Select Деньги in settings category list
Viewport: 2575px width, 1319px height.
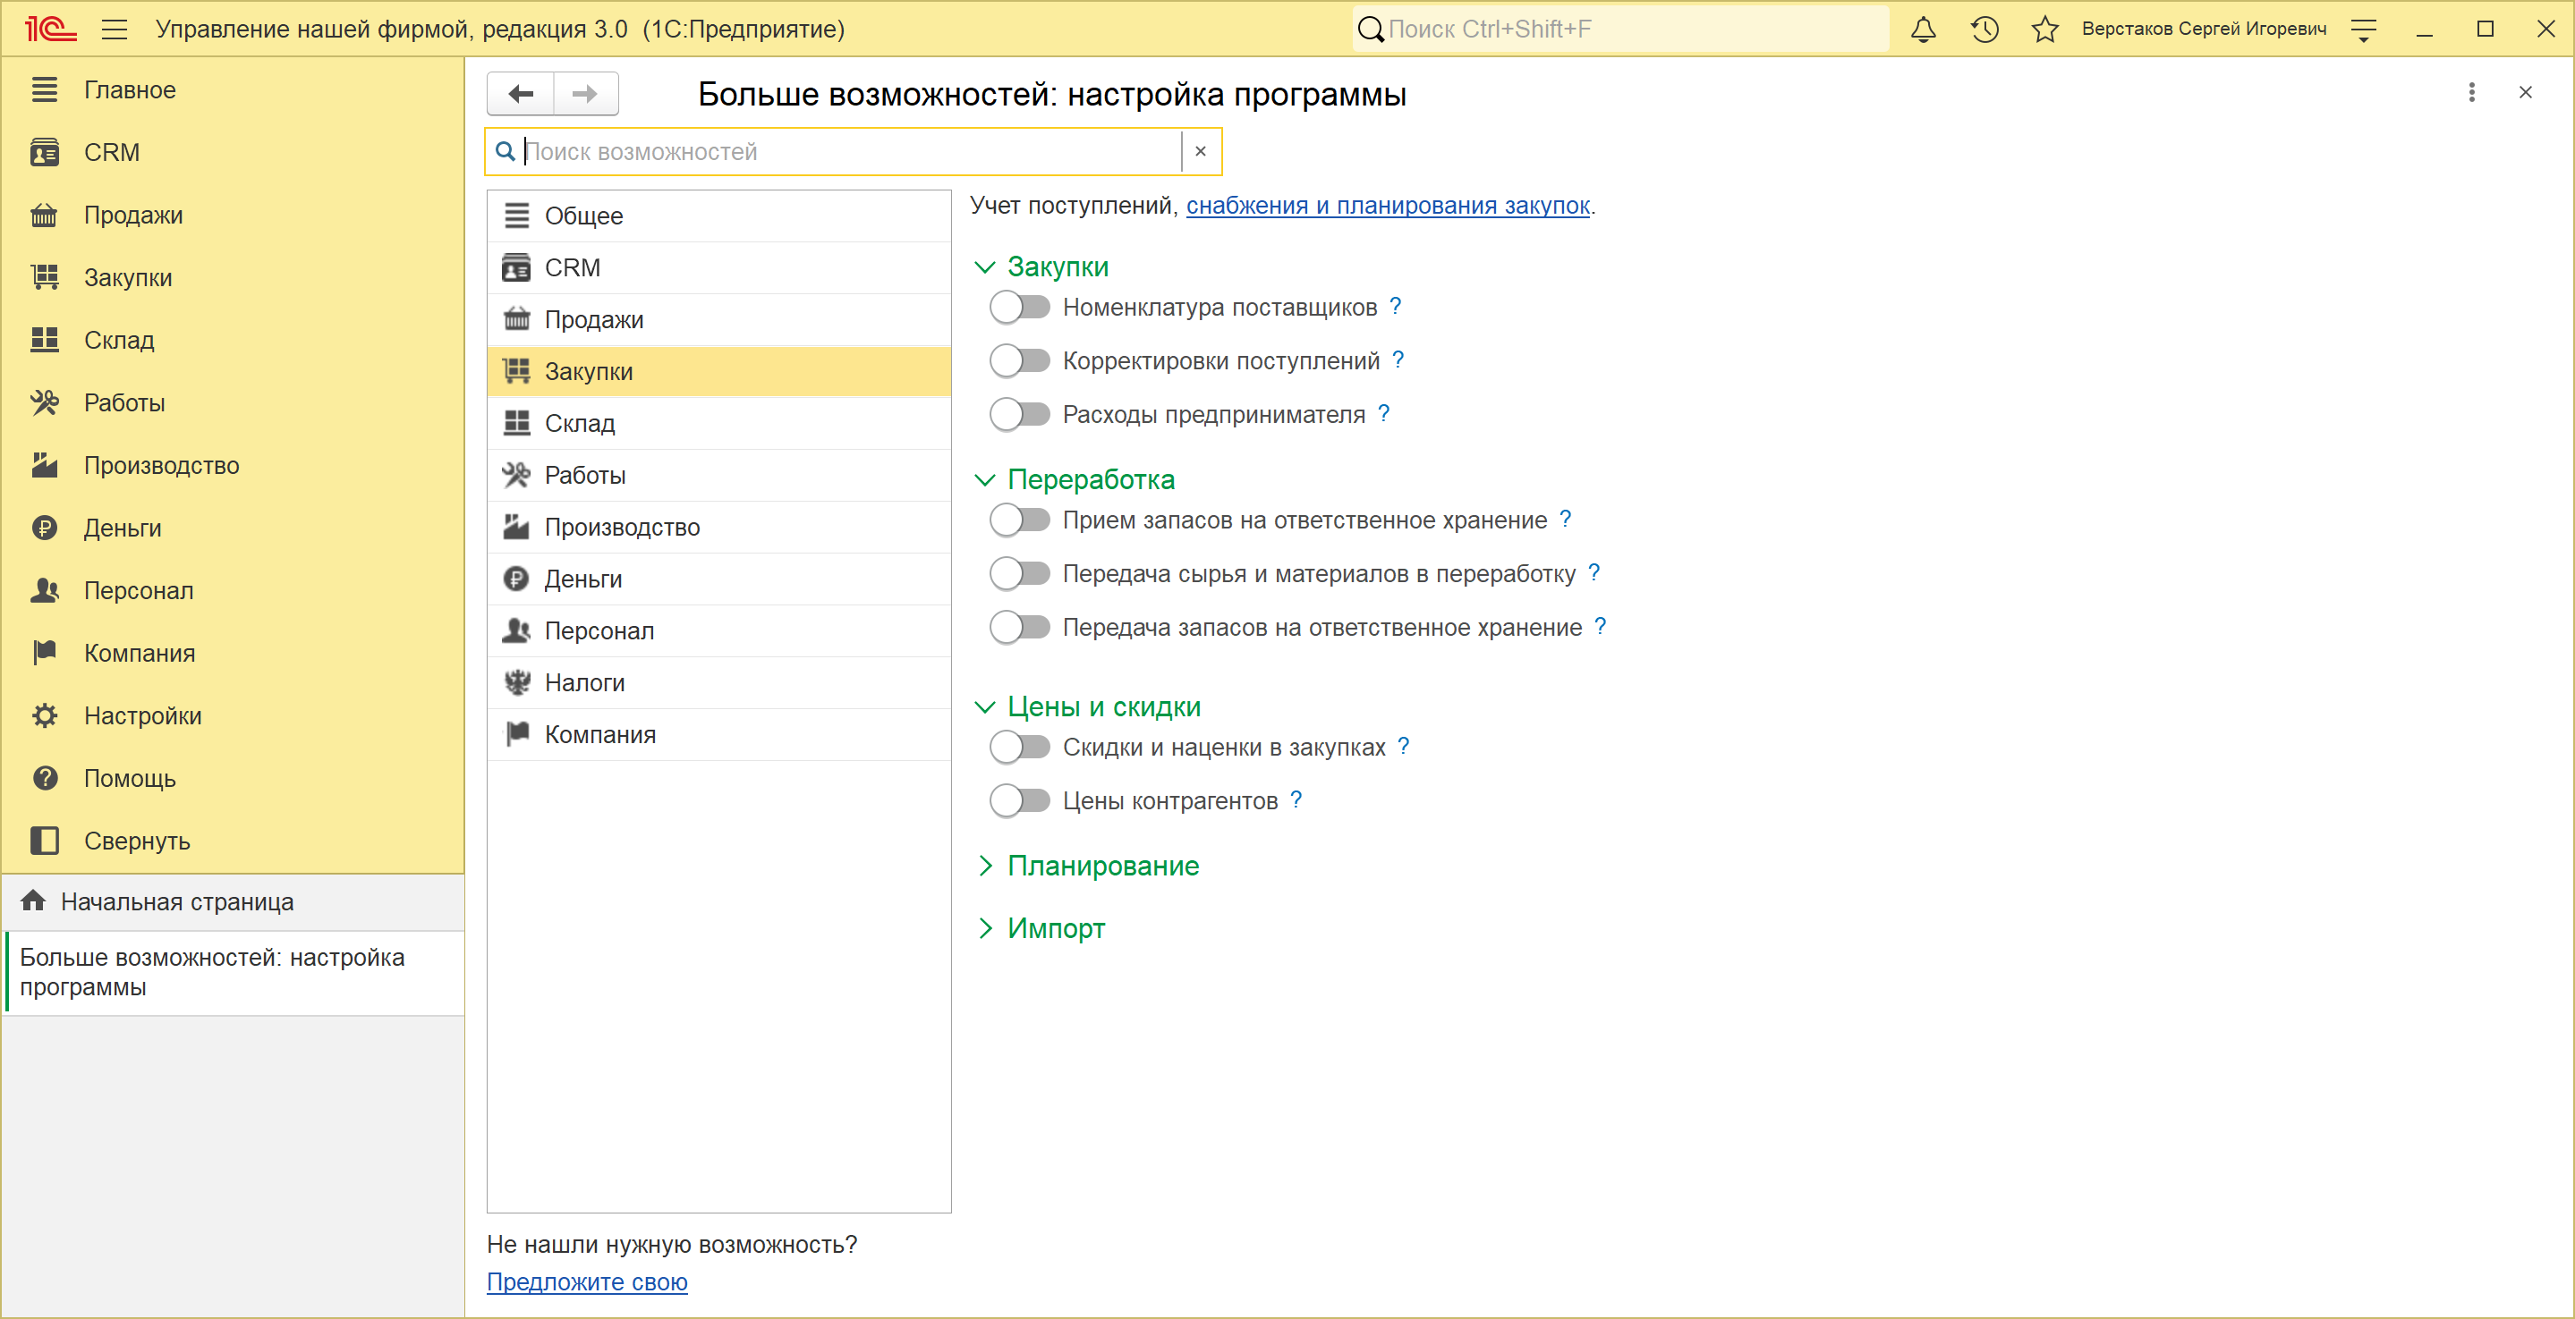click(x=718, y=579)
